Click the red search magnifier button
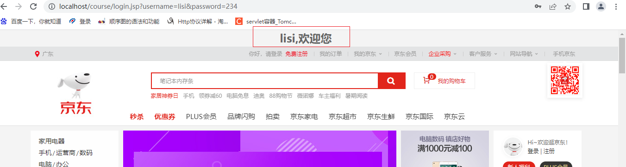The image size is (626, 167). pos(392,81)
